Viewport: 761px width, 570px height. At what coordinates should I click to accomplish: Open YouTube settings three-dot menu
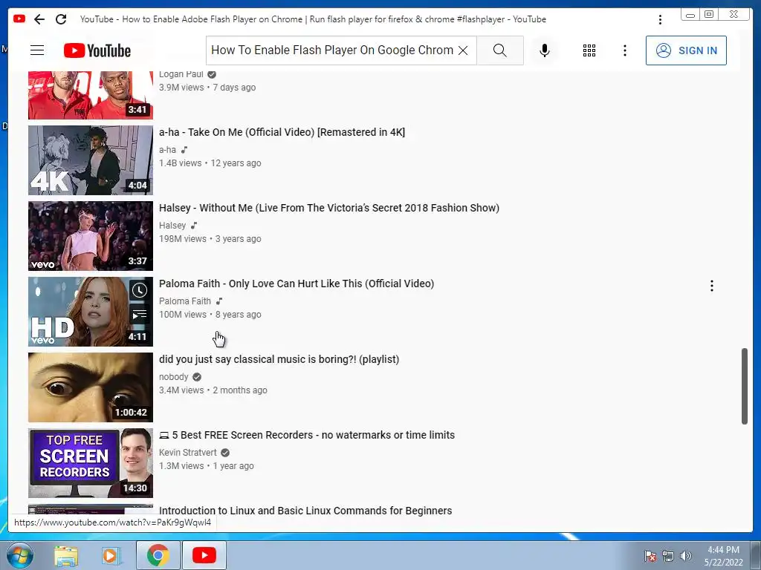click(x=624, y=50)
